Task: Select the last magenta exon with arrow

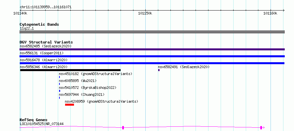Action: [x=262, y=128]
